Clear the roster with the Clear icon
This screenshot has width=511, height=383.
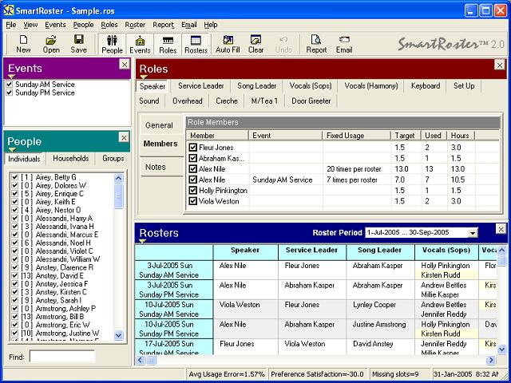[255, 44]
